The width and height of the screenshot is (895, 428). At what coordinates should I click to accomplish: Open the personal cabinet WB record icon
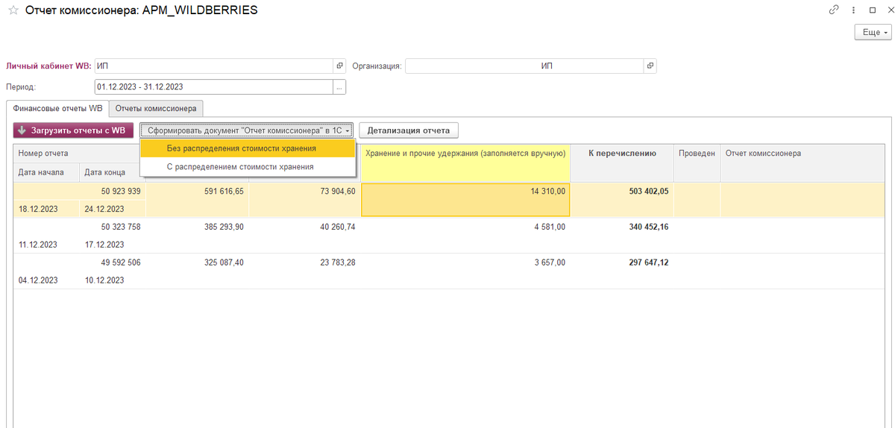[x=339, y=66]
